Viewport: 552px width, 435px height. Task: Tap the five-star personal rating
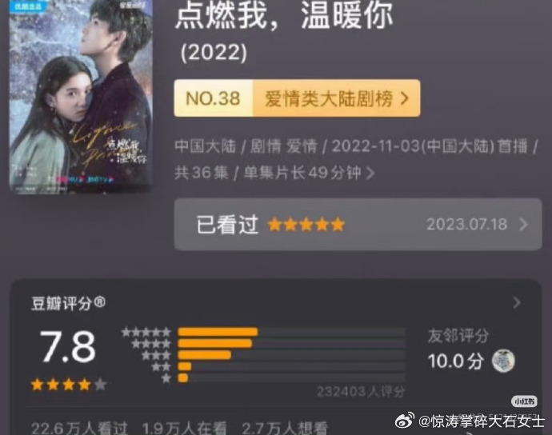tap(306, 224)
